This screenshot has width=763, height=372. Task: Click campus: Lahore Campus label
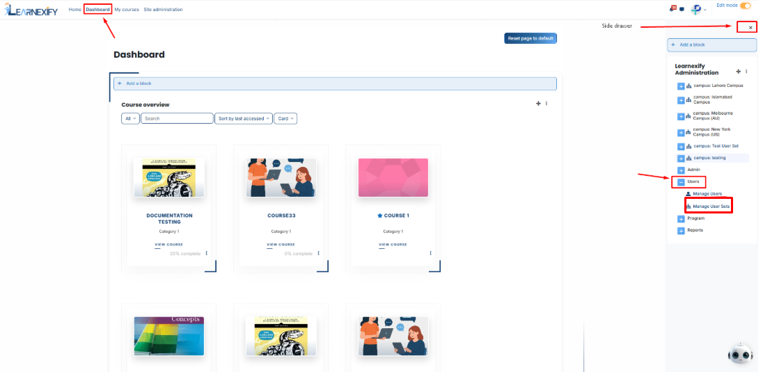click(718, 86)
